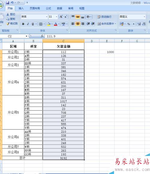Open the Font (字体) dialog launcher
Image resolution: width=150 pixels, height=174 pixels.
click(x=67, y=30)
